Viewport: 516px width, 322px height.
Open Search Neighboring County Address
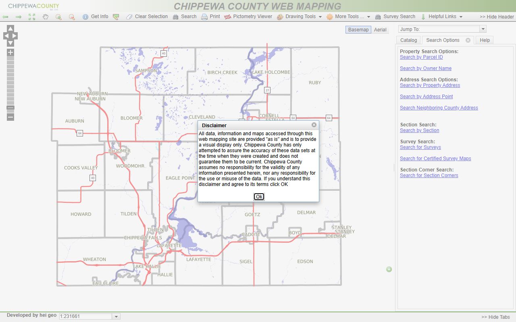pos(439,108)
